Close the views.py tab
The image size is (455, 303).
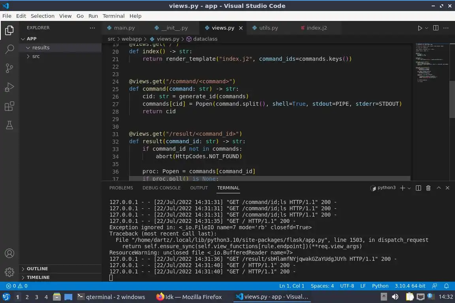[241, 28]
